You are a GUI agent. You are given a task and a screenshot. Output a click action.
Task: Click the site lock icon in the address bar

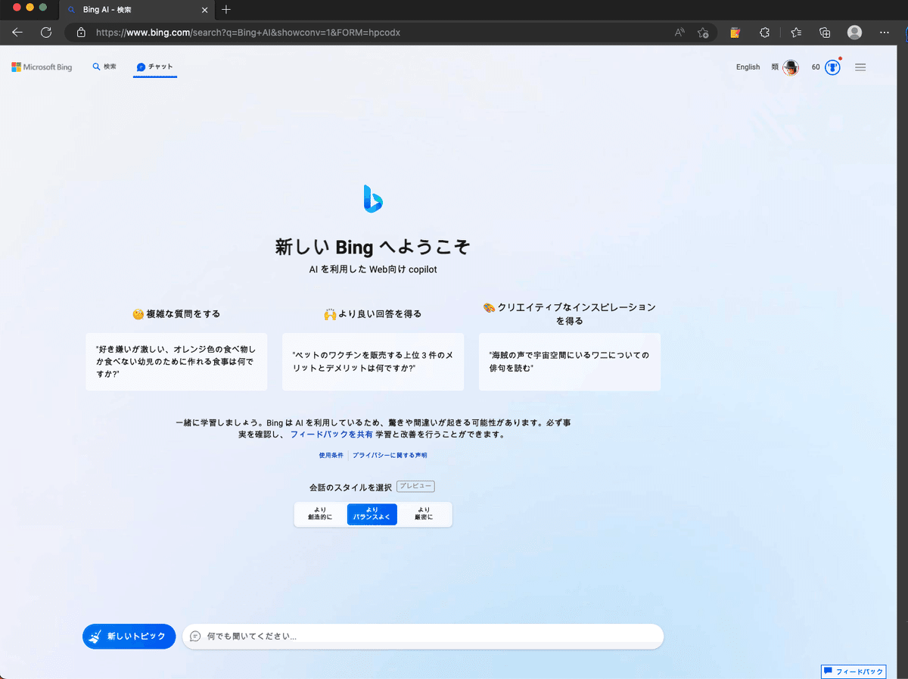tap(81, 33)
